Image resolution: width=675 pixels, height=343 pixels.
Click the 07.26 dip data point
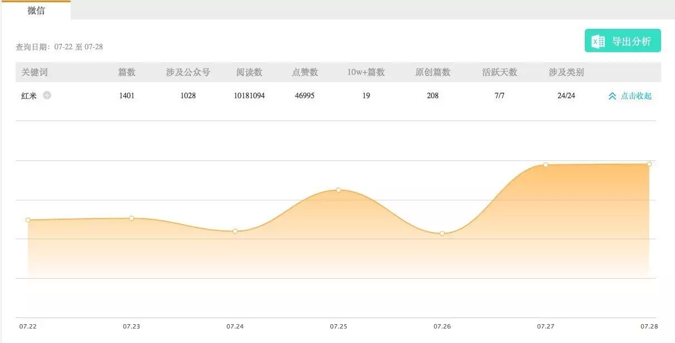[x=442, y=234]
